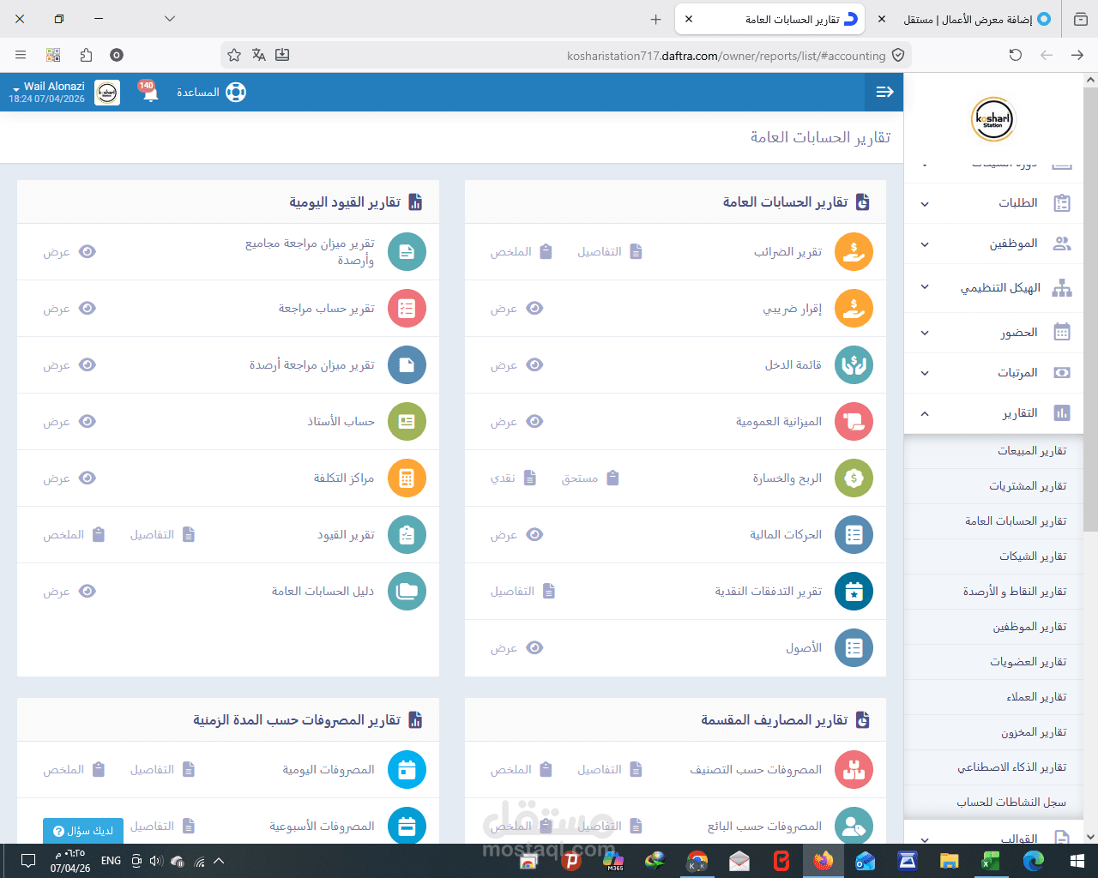Viewport: 1098px width, 878px height.
Task: Open File Explorer from the taskbar
Action: (949, 861)
